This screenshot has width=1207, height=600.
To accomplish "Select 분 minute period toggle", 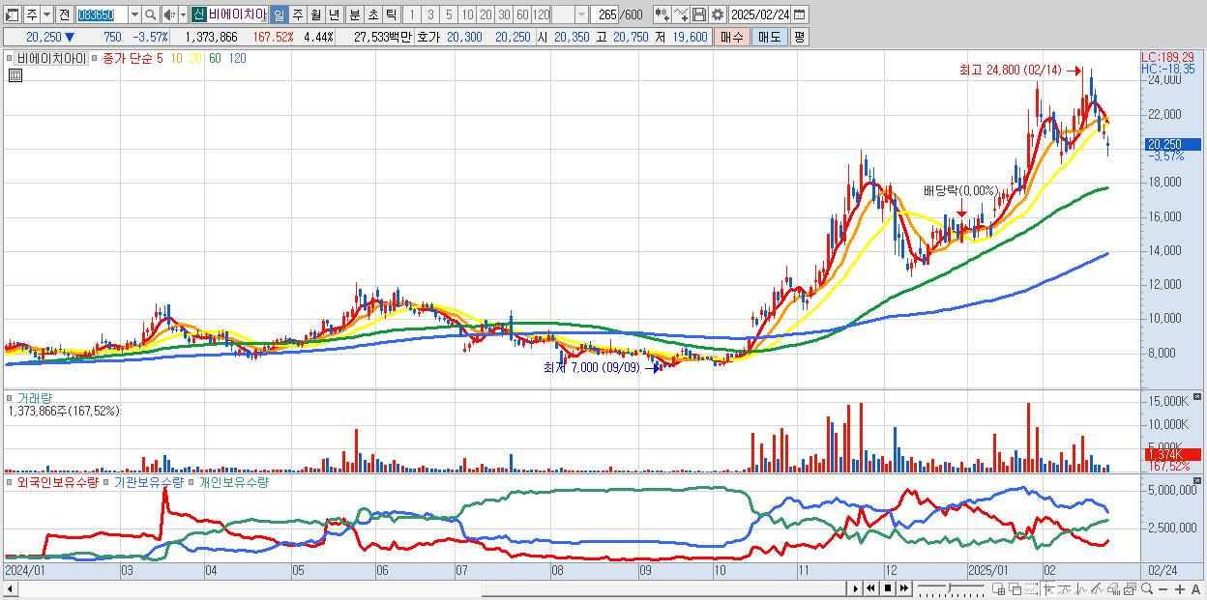I will point(354,14).
